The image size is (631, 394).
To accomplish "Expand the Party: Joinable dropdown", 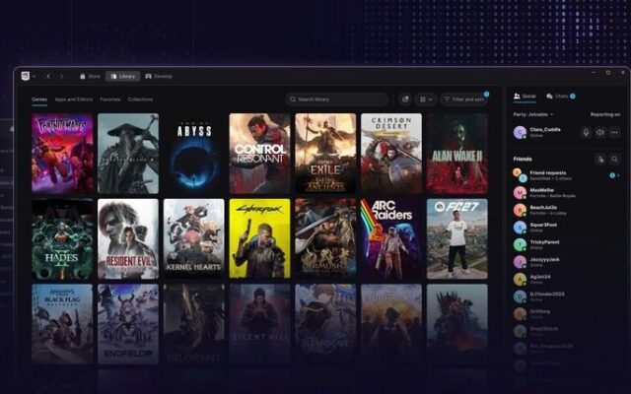I will coord(533,114).
